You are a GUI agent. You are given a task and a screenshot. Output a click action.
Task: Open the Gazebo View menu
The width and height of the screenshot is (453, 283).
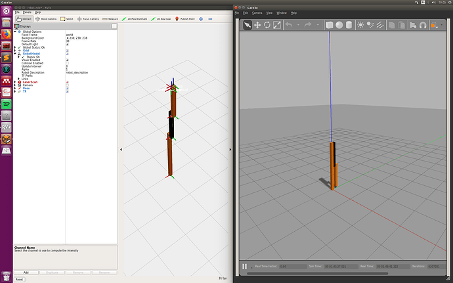[x=269, y=13]
